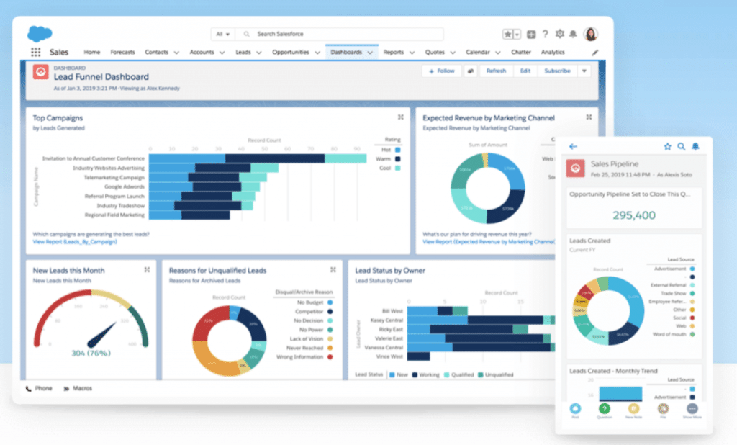Tap the back arrow in the mobile panel

point(573,147)
